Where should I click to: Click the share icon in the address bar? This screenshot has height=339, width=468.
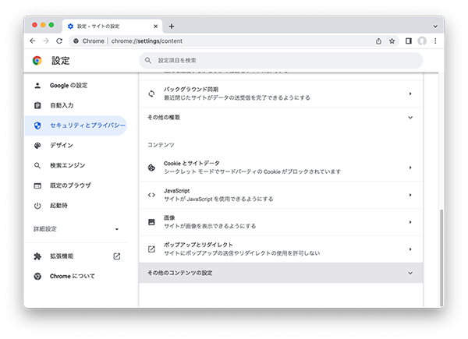click(378, 41)
